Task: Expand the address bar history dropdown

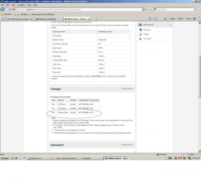Action: point(143,10)
